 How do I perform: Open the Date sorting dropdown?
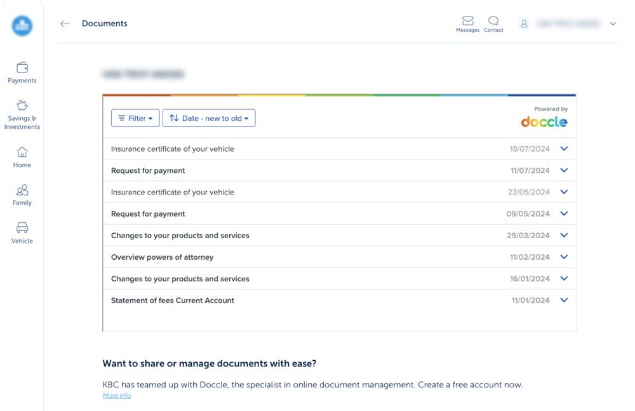click(x=209, y=118)
